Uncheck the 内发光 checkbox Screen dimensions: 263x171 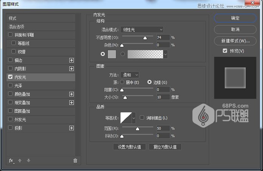pos(10,77)
